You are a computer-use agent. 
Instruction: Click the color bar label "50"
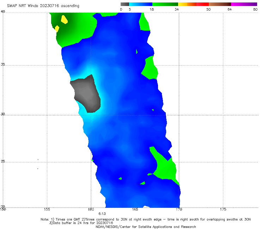(x=208, y=9)
